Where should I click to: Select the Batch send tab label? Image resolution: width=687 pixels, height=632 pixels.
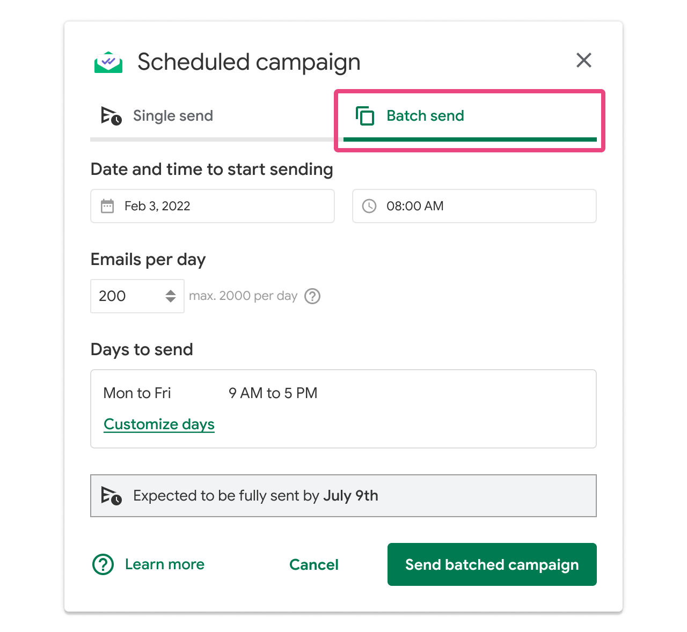click(x=425, y=116)
